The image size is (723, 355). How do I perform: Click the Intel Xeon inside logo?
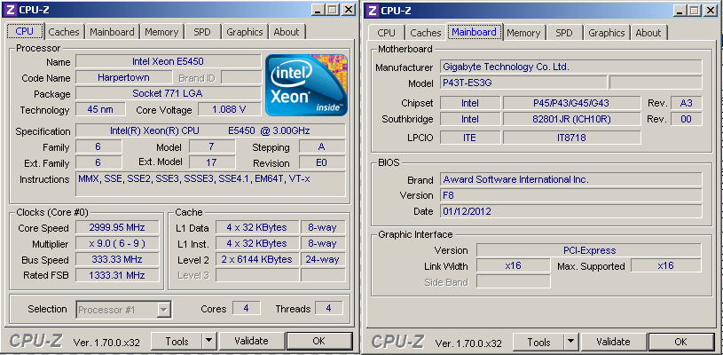[306, 85]
